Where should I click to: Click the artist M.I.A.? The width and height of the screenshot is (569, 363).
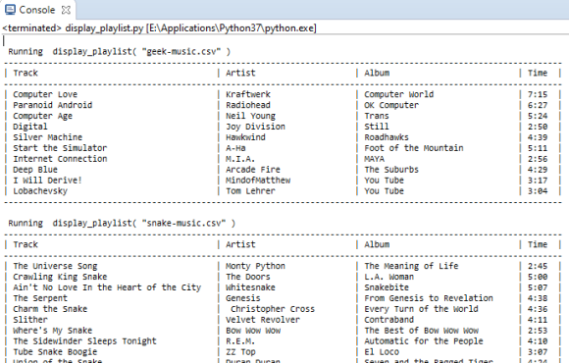(x=240, y=159)
